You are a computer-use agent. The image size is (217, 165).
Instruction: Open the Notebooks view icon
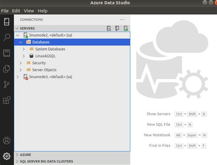[x=6, y=53]
